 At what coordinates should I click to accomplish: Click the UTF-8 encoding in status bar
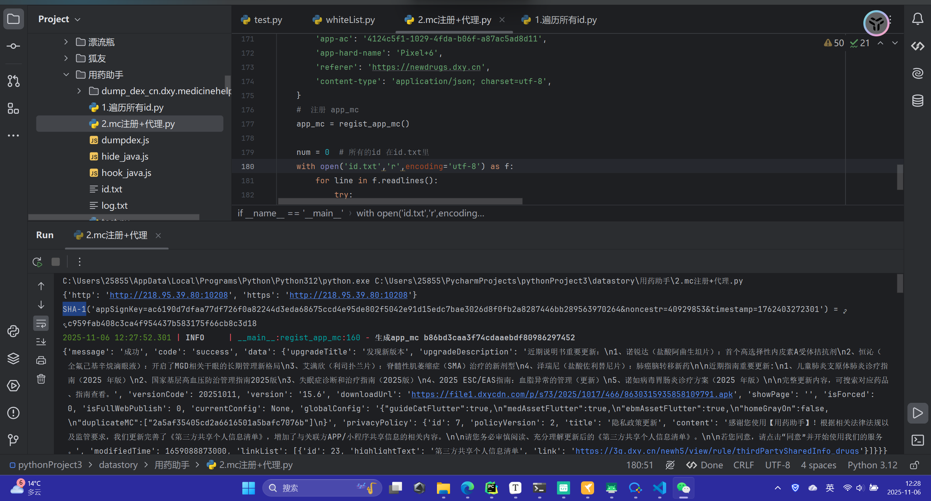click(777, 465)
